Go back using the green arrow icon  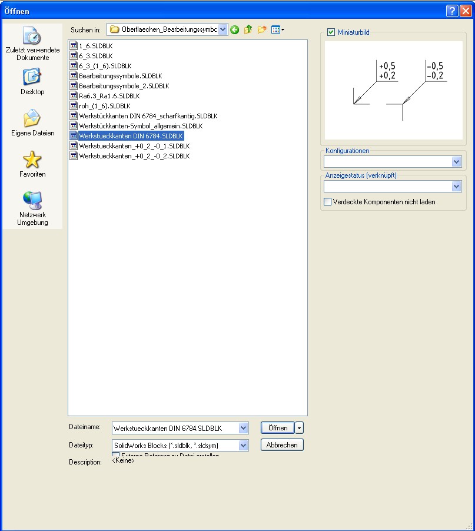tap(235, 30)
